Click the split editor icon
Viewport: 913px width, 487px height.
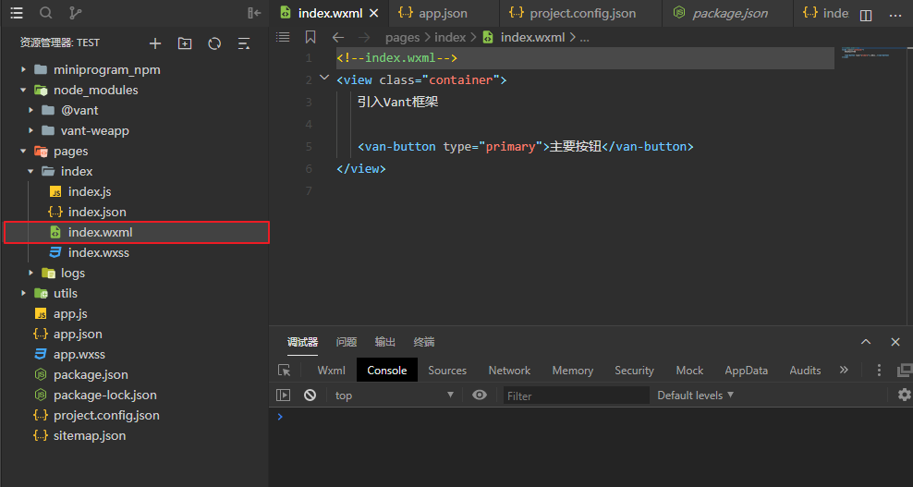click(866, 15)
